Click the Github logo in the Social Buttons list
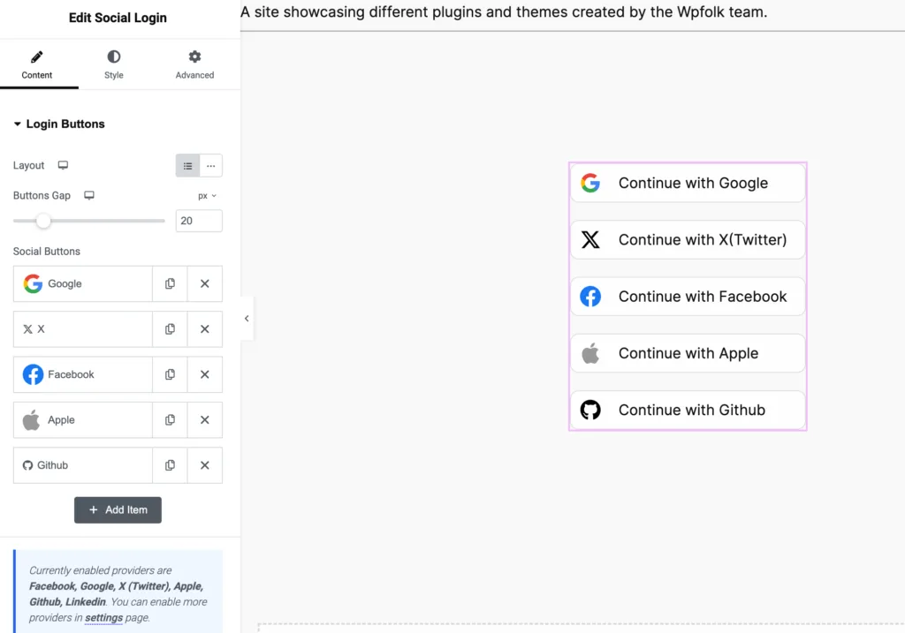The width and height of the screenshot is (905, 633). pos(27,465)
